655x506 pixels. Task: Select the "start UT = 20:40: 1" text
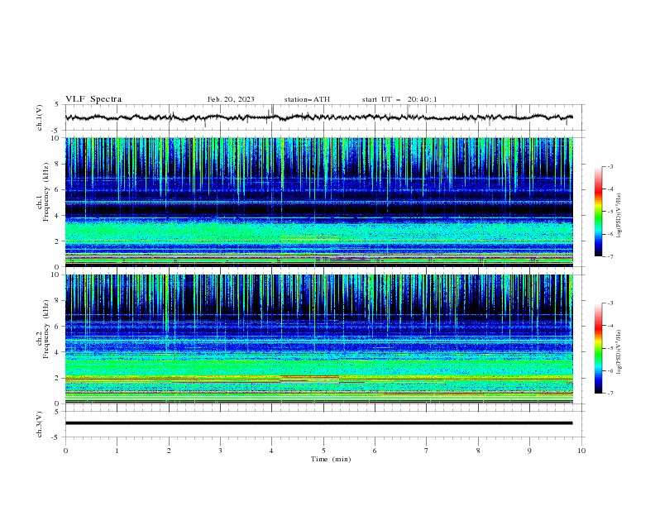(399, 99)
